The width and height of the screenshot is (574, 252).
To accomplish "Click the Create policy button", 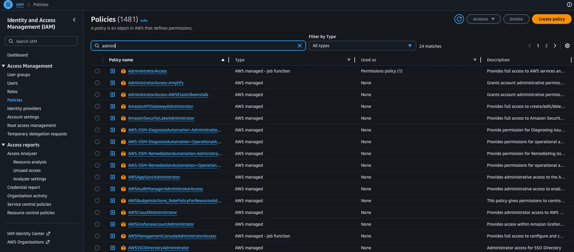I will coord(551,19).
